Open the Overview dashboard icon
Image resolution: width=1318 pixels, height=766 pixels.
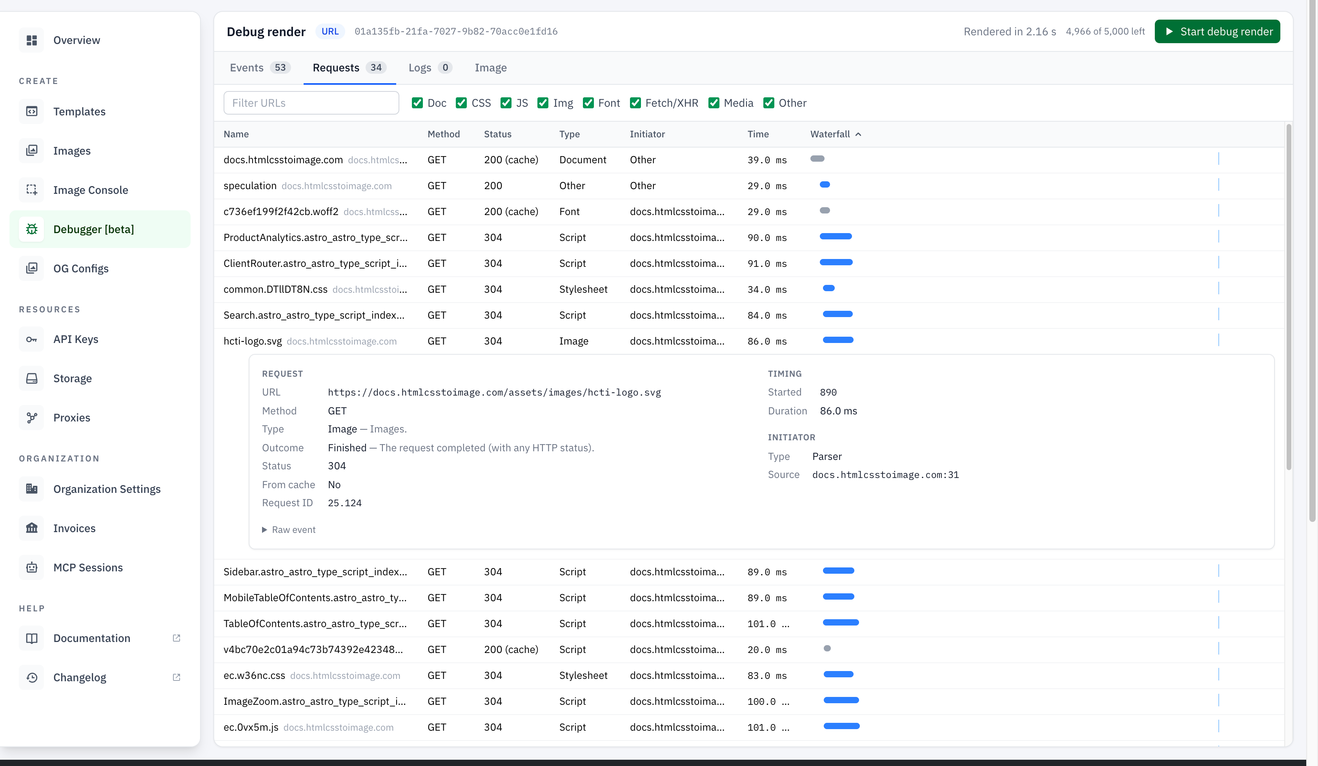pyautogui.click(x=32, y=40)
